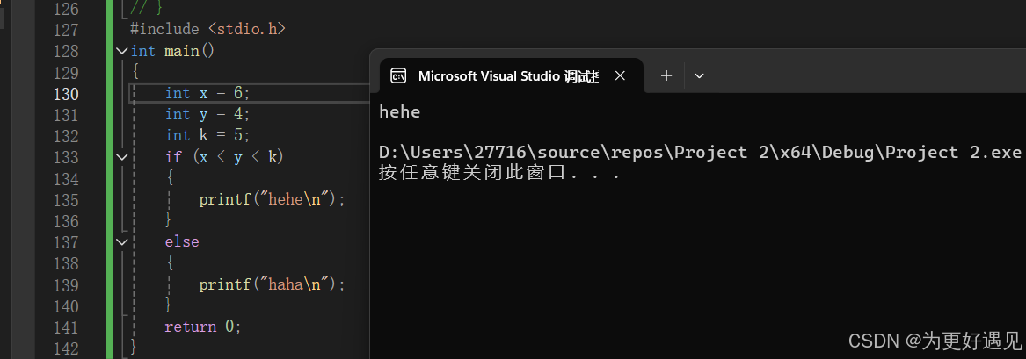Open the terminal tab dropdown chevron
1026x359 pixels.
(x=699, y=75)
